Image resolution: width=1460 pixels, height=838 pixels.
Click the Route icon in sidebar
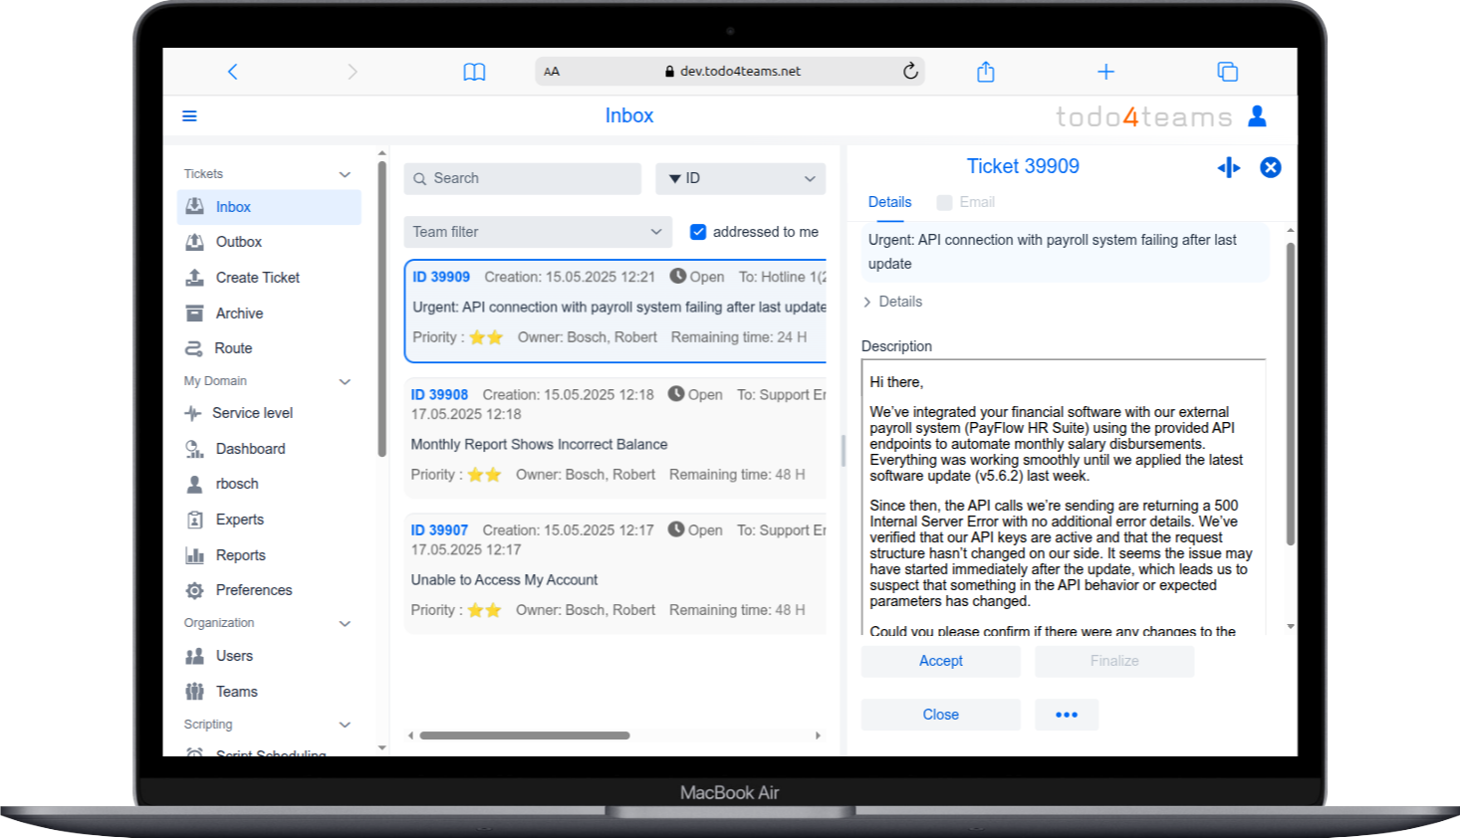point(194,348)
